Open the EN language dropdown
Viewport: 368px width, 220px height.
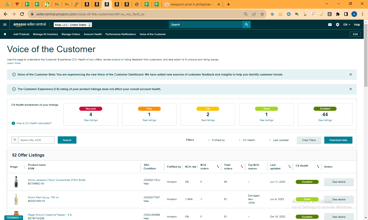(347, 25)
